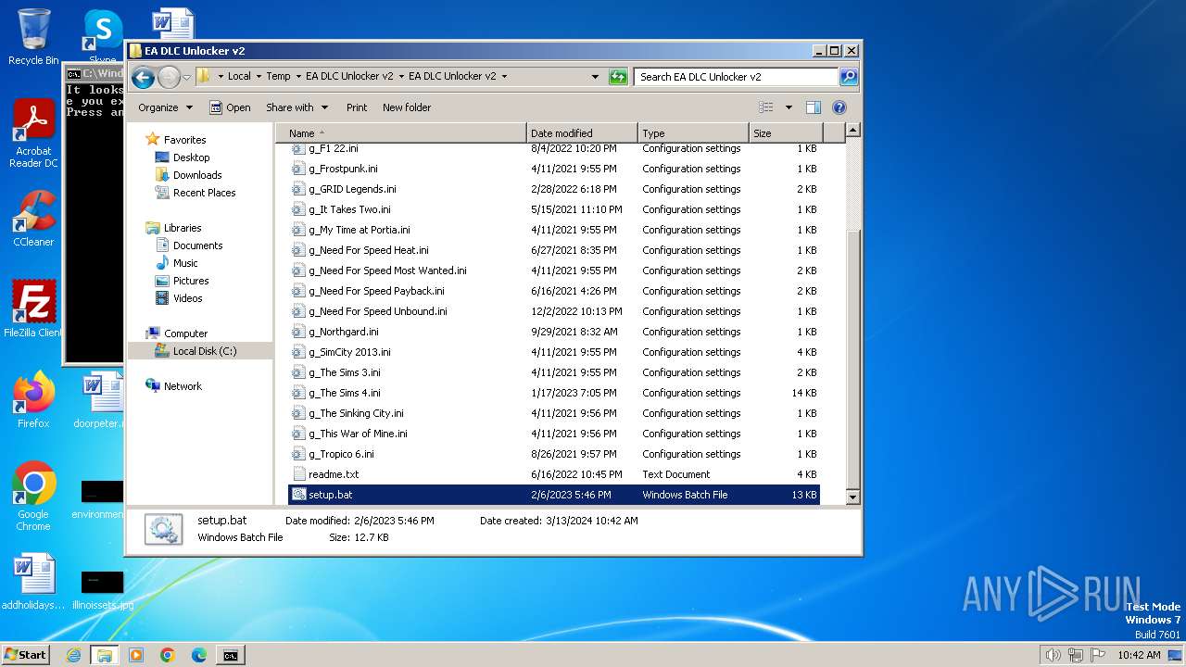1186x667 pixels.
Task: Select the setup.bat file icon
Action: (x=298, y=495)
